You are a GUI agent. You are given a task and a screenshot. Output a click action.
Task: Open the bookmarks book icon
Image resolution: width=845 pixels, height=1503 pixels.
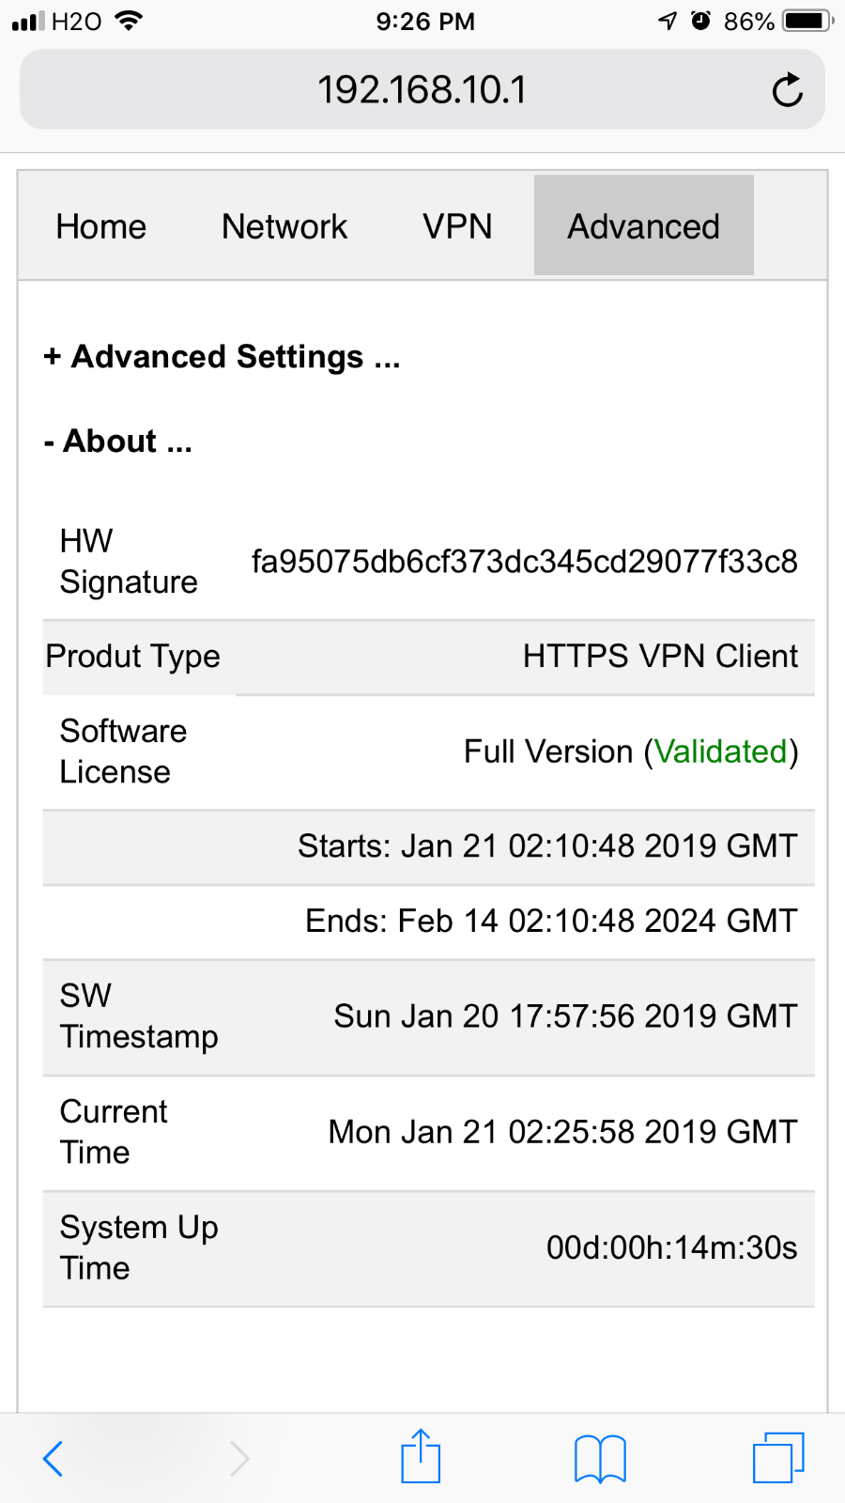[600, 1459]
